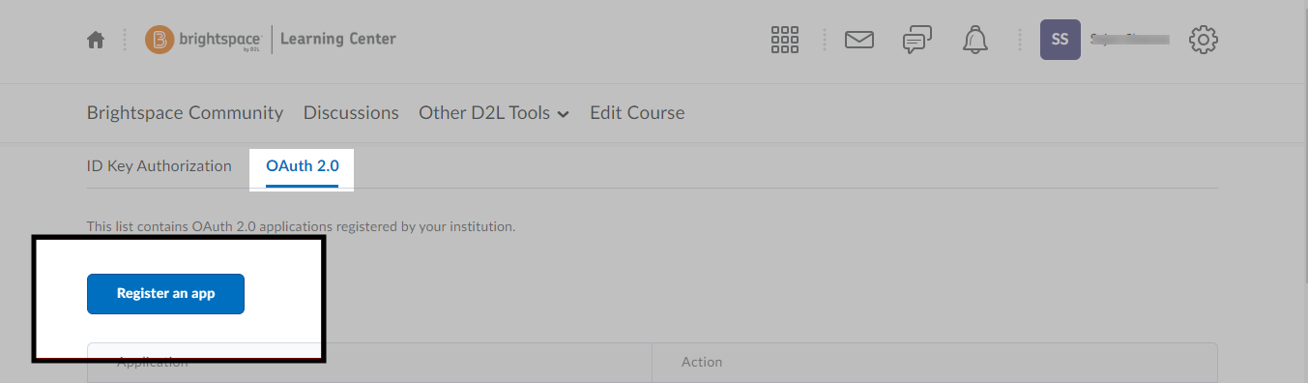
Task: Click the OAuth 2.0 applications description text
Action: pyautogui.click(x=302, y=226)
